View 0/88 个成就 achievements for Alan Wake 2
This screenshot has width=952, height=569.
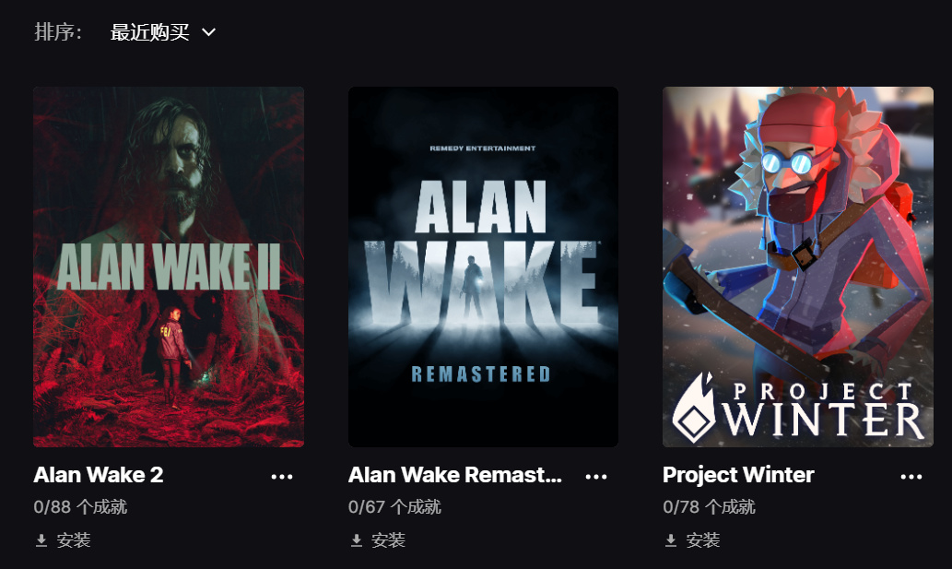click(80, 507)
